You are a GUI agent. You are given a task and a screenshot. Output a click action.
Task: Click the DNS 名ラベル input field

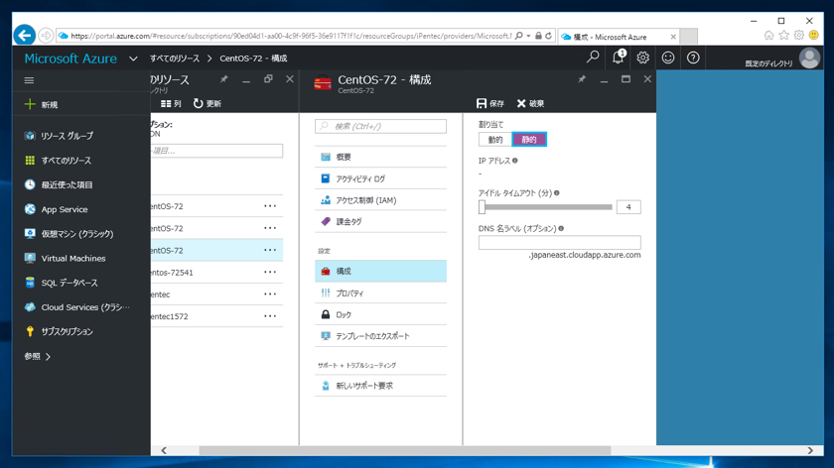coord(560,243)
